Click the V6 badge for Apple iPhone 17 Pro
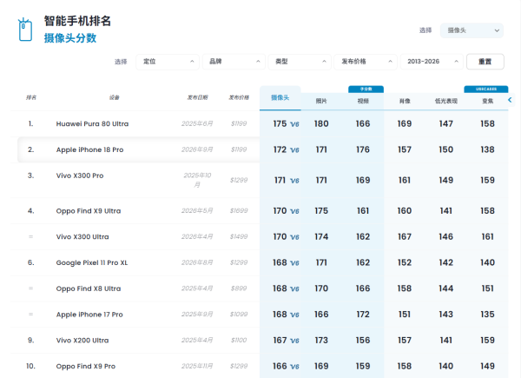The height and width of the screenshot is (378, 521). pyautogui.click(x=294, y=315)
